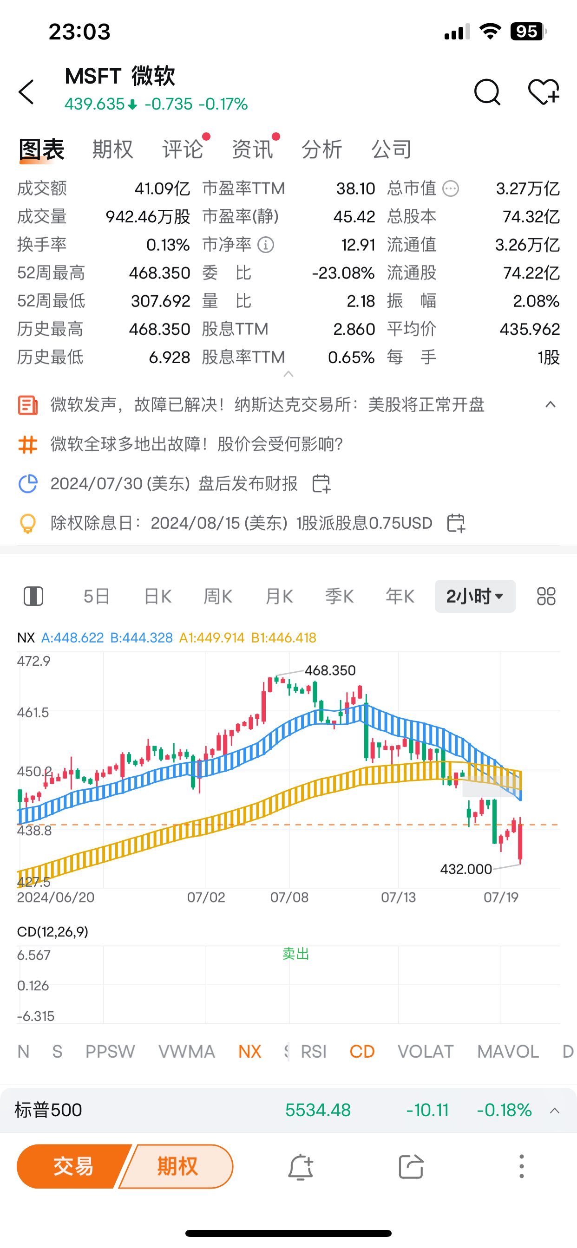This screenshot has height=1248, width=577.
Task: Tap the 交易 trade button
Action: tap(73, 1167)
